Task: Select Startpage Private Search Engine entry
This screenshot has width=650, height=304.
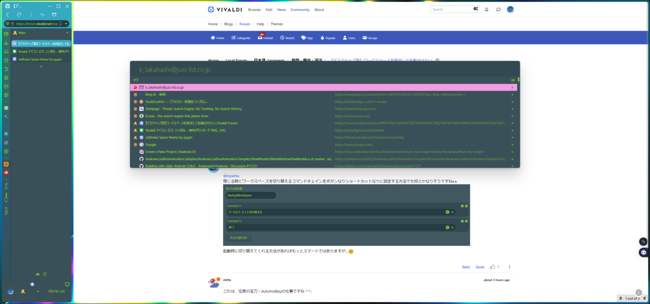Action: point(324,109)
